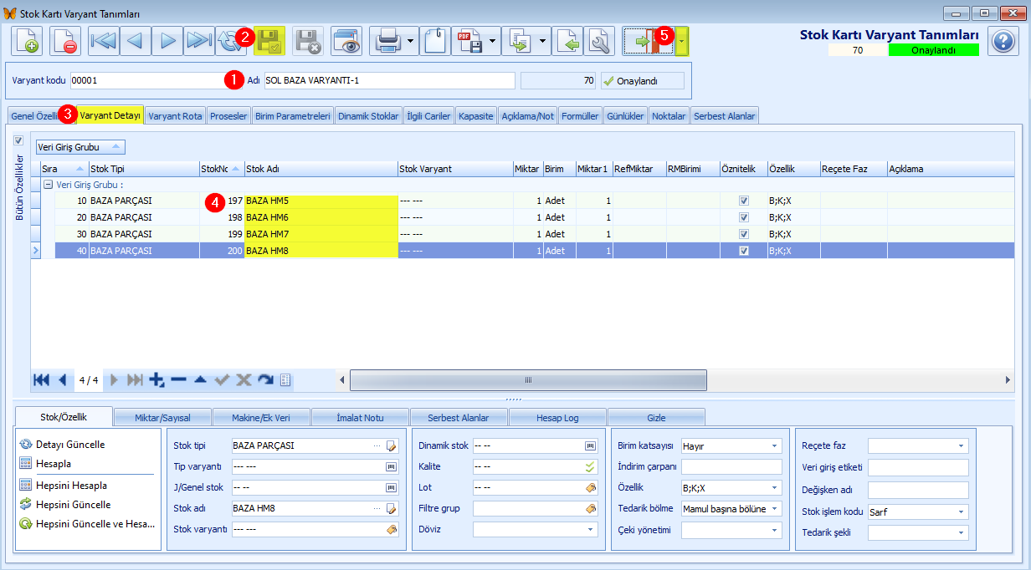Open the yellow exit button dropdown arrow
The image size is (1031, 570).
pyautogui.click(x=683, y=40)
